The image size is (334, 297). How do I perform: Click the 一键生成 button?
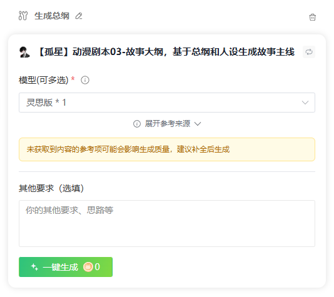66,267
